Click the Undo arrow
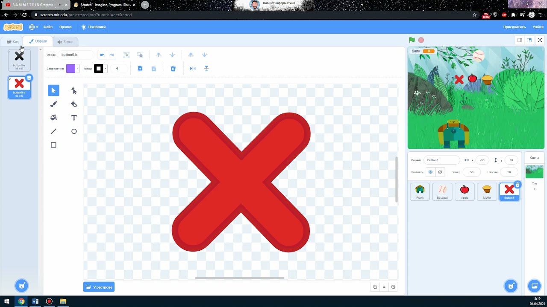The height and width of the screenshot is (307, 547). [102, 55]
